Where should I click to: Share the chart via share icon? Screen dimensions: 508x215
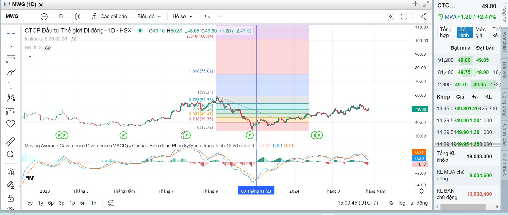tap(423, 17)
